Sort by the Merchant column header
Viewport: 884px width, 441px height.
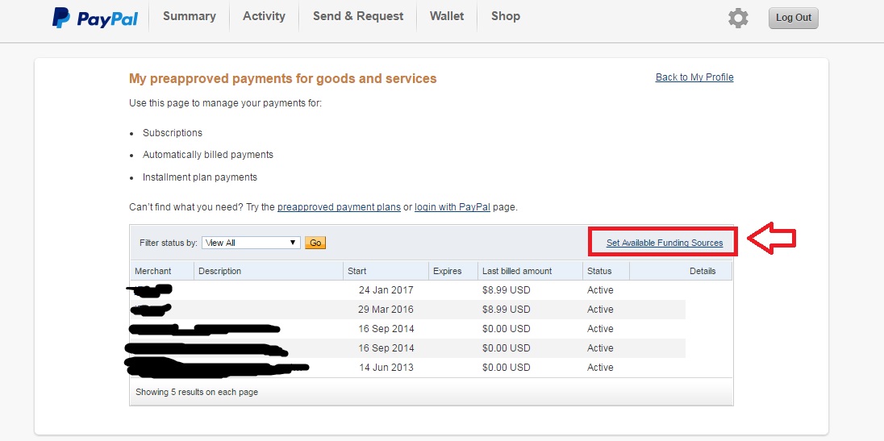(153, 271)
